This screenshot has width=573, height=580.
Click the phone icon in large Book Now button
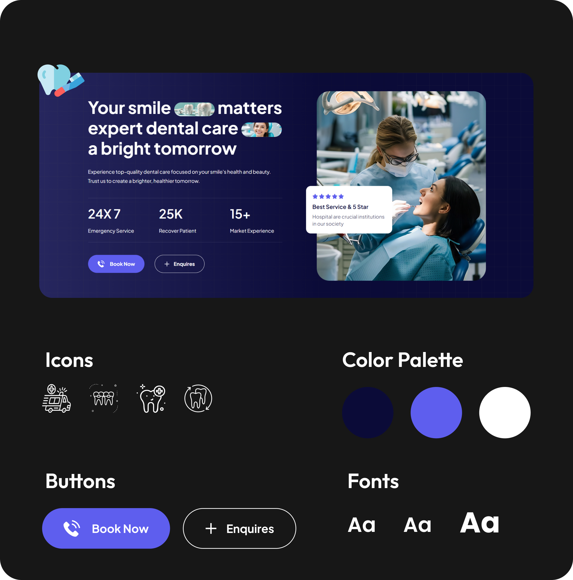pyautogui.click(x=72, y=528)
